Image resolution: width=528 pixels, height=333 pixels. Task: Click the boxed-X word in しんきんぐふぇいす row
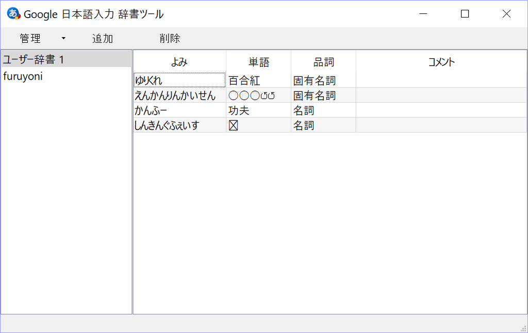tap(259, 125)
